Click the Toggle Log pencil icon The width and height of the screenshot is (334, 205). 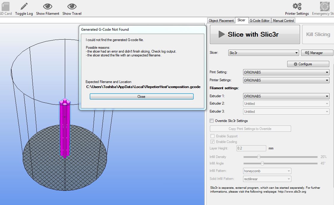(x=24, y=6)
